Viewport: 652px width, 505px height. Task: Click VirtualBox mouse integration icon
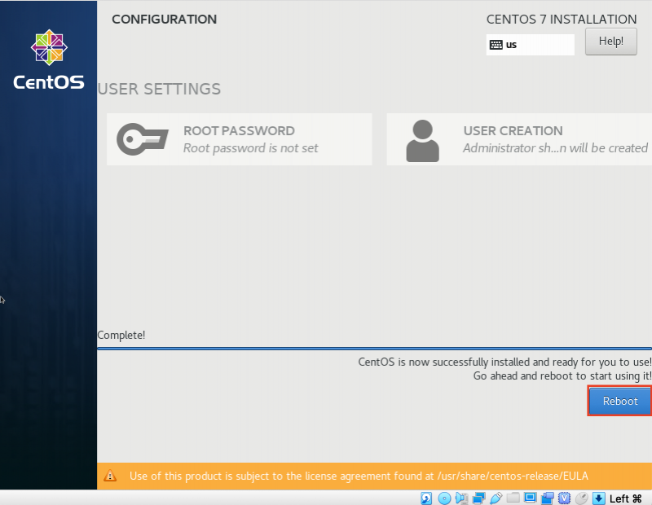pyautogui.click(x=581, y=498)
